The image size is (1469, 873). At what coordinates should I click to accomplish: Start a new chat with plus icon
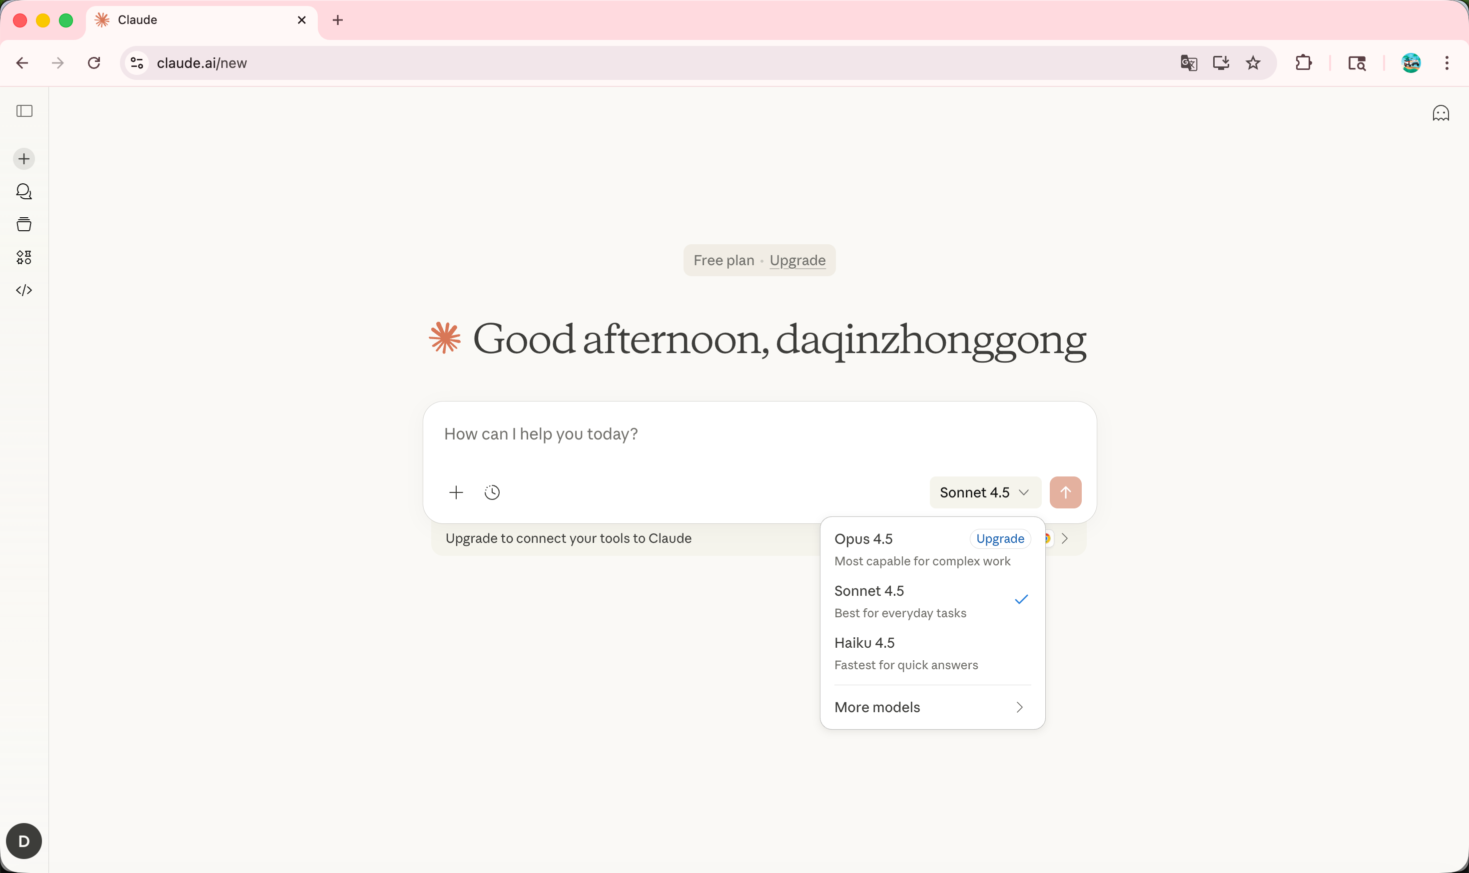[x=24, y=159]
